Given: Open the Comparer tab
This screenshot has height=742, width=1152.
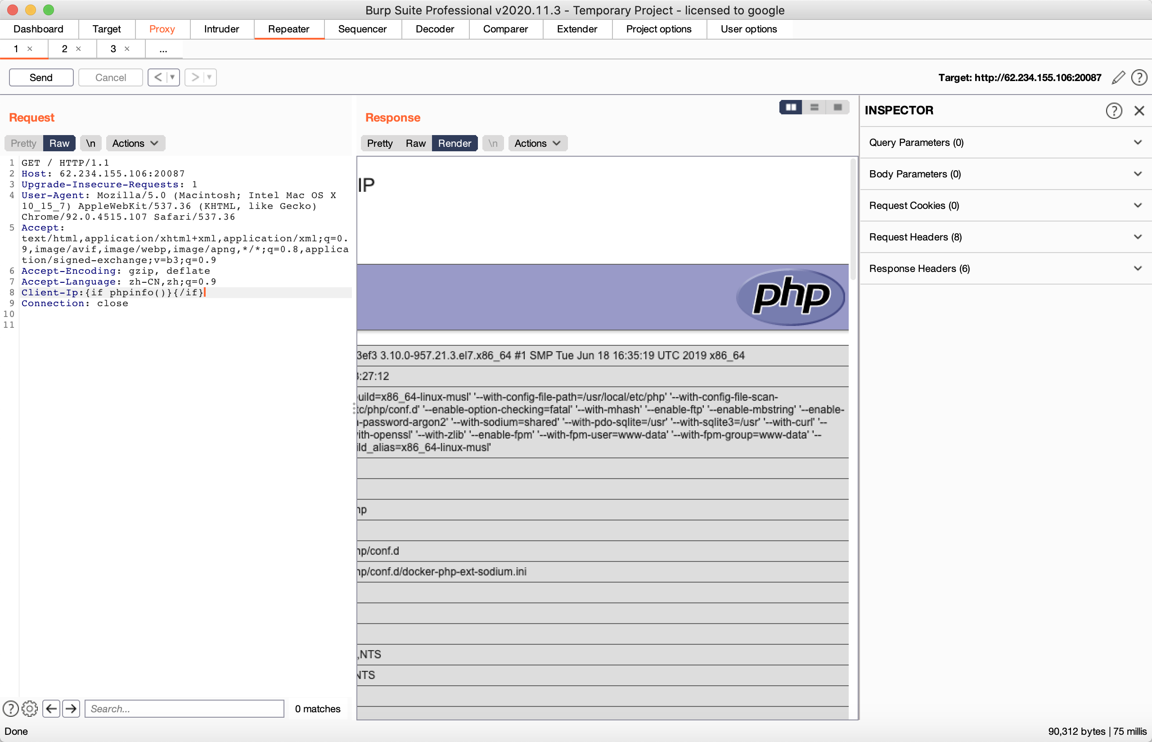Looking at the screenshot, I should click(505, 29).
